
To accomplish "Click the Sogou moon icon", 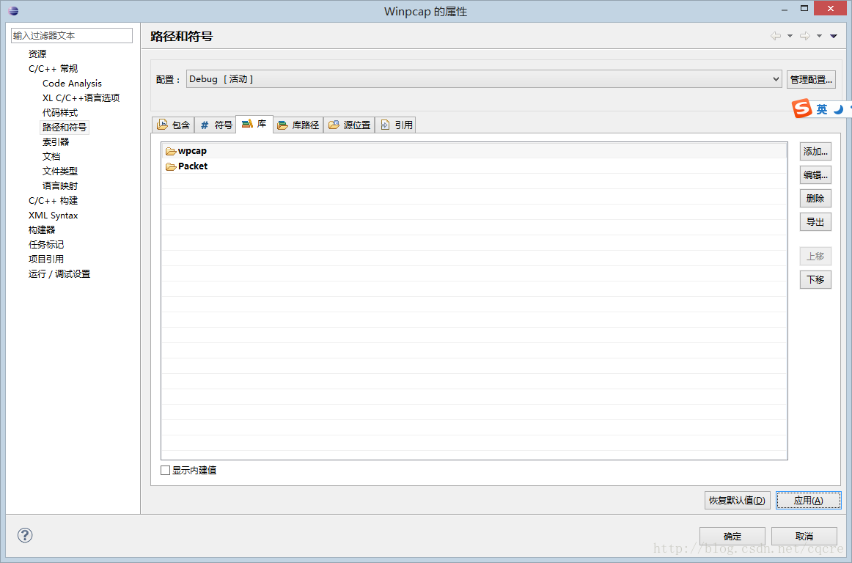I will click(838, 109).
